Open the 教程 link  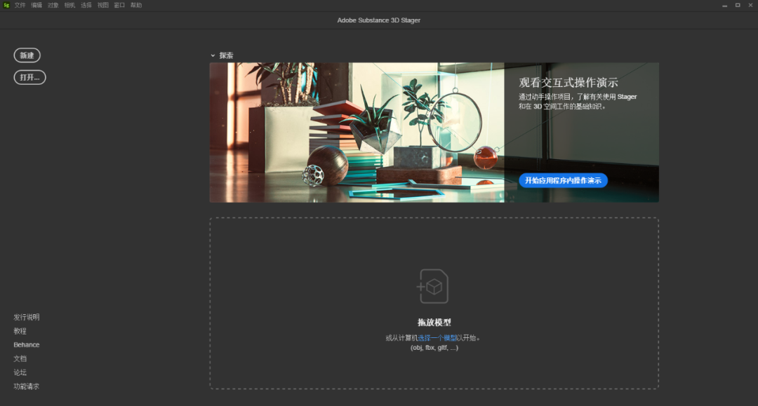coord(20,331)
